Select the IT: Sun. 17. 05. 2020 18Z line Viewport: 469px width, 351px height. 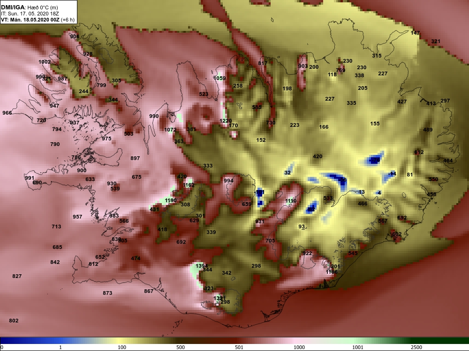click(x=30, y=14)
